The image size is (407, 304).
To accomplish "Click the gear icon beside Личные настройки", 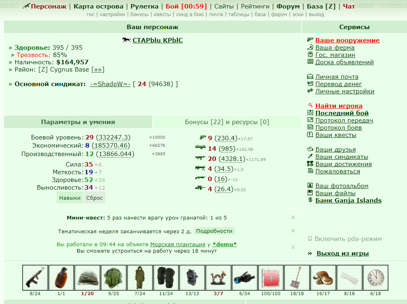I will tap(310, 91).
